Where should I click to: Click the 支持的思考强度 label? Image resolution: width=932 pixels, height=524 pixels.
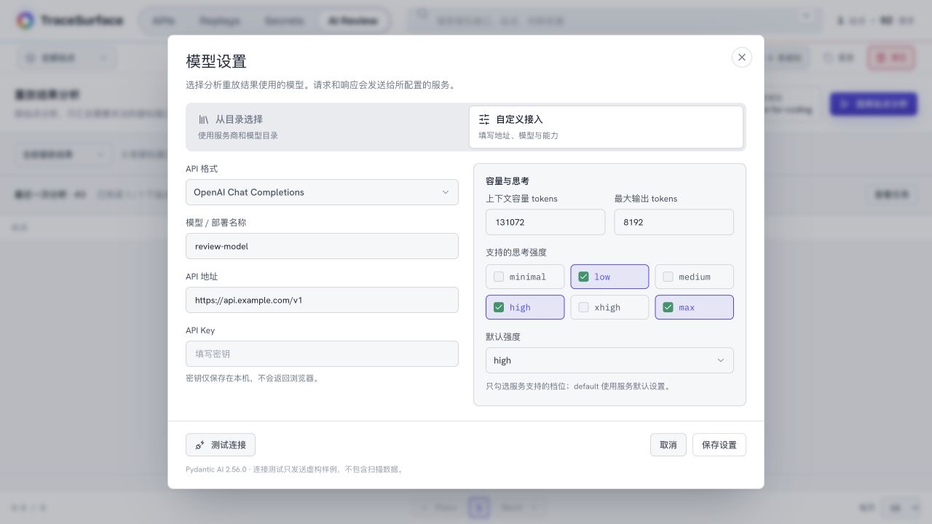point(516,253)
